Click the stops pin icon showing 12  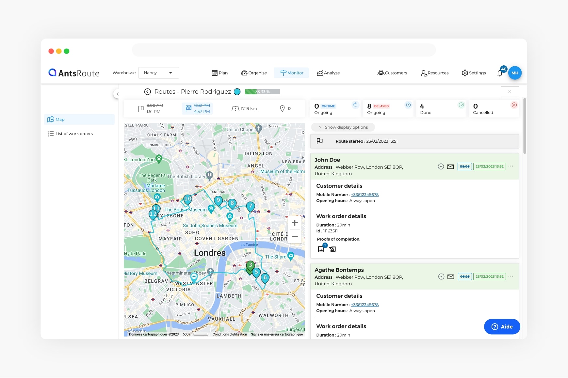283,108
